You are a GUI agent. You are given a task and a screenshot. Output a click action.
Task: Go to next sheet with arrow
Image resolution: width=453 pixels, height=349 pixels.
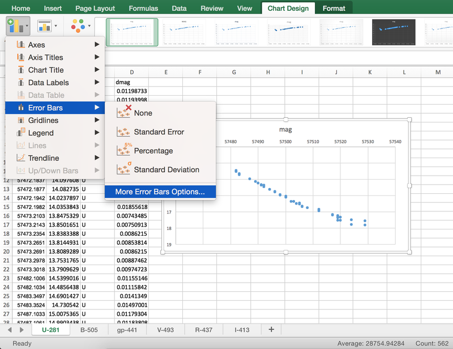[22, 329]
